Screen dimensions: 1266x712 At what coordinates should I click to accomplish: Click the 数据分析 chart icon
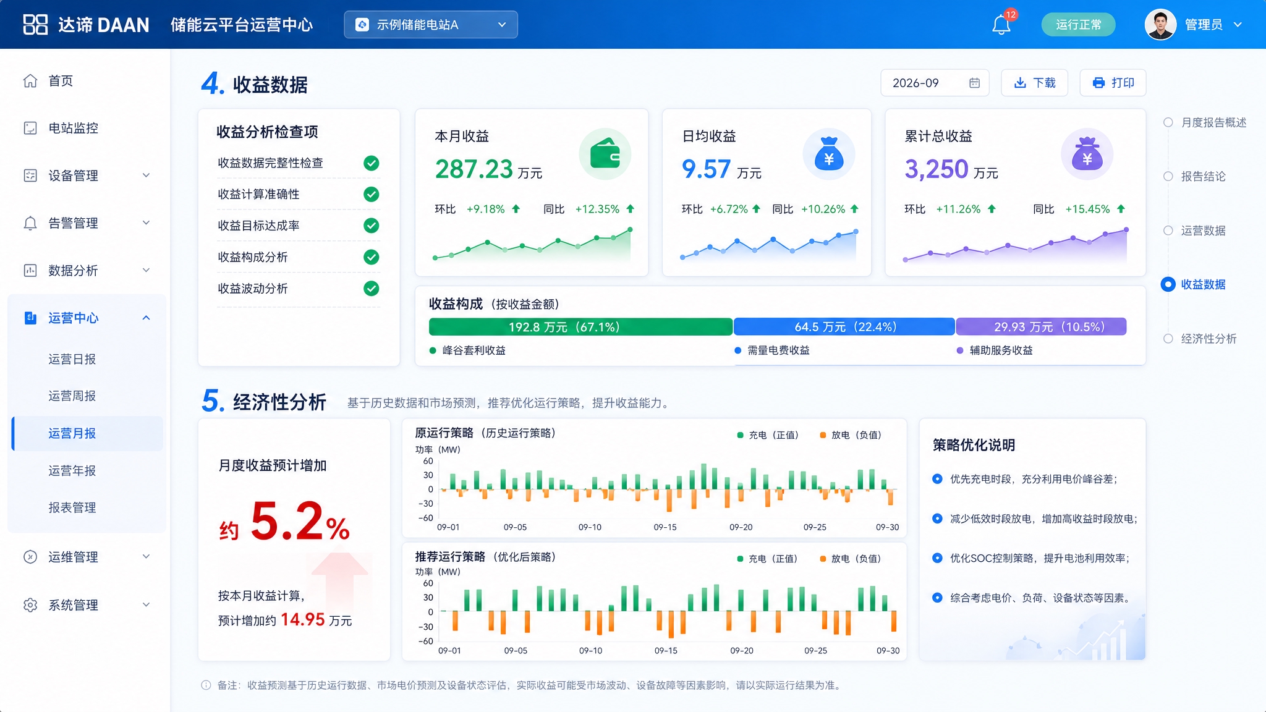coord(30,270)
